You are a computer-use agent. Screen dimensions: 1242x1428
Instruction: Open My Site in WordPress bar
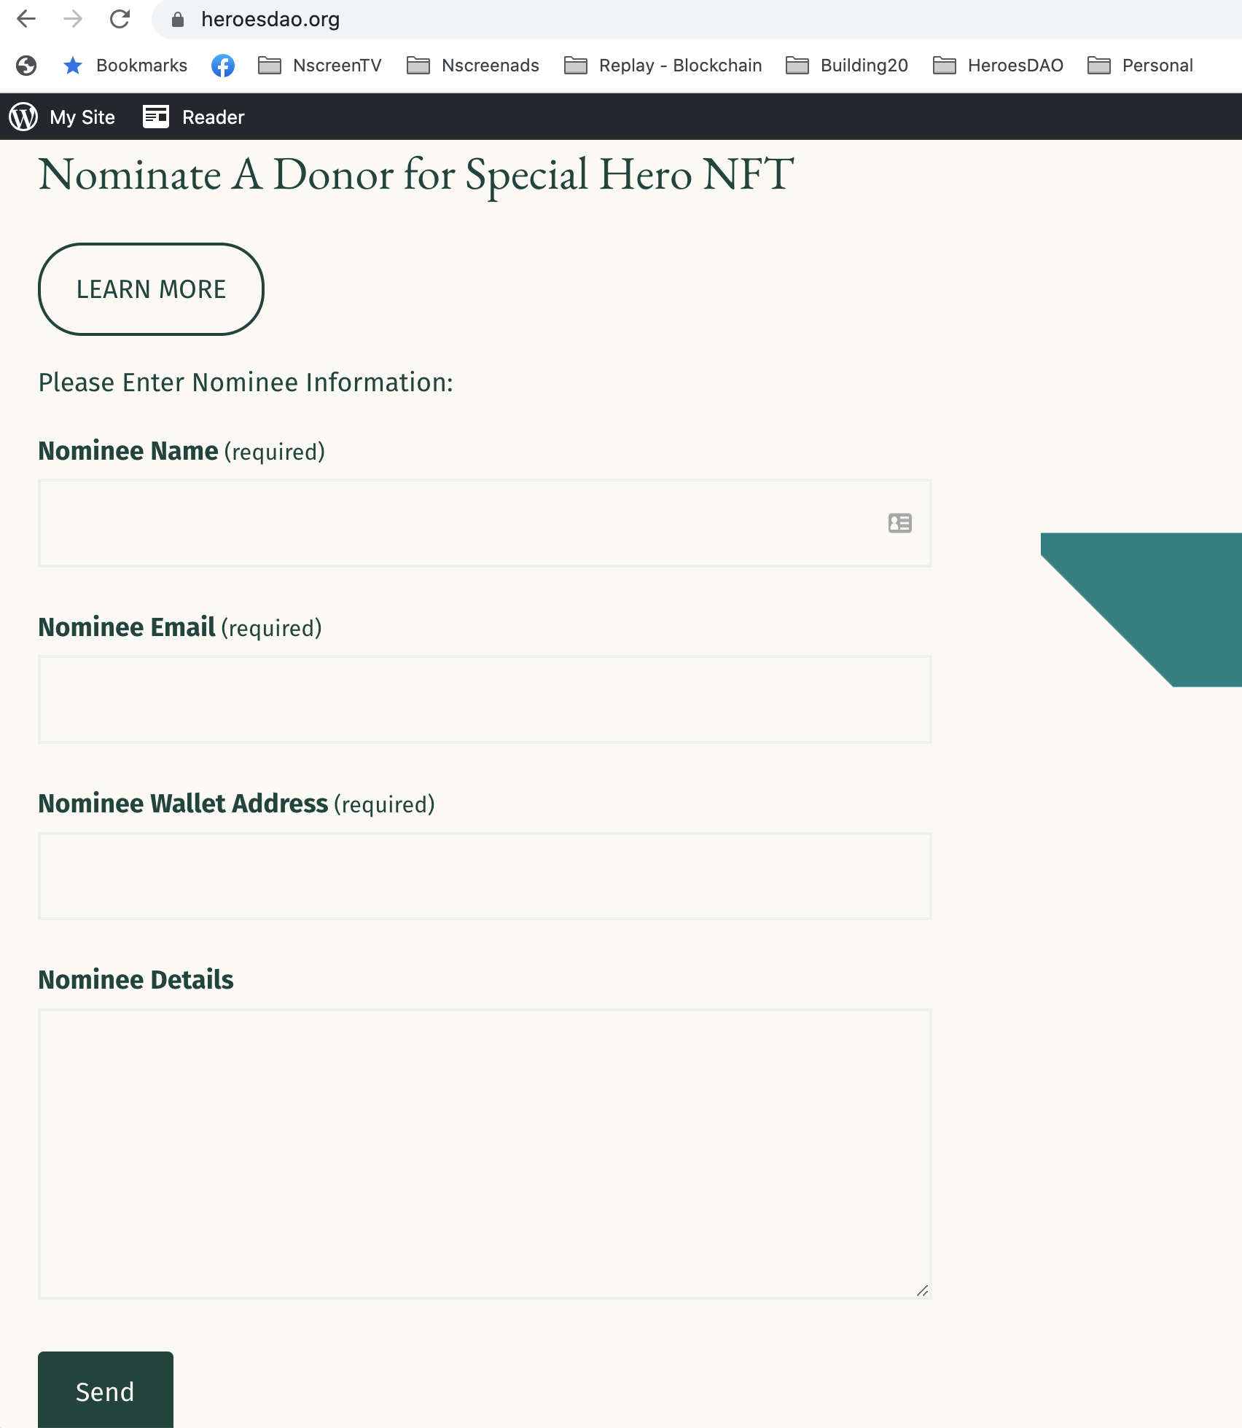click(82, 117)
